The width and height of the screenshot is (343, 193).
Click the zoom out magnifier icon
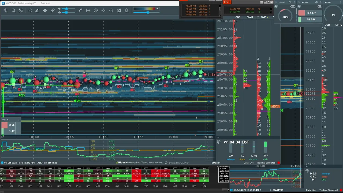pyautogui.click(x=13, y=10)
